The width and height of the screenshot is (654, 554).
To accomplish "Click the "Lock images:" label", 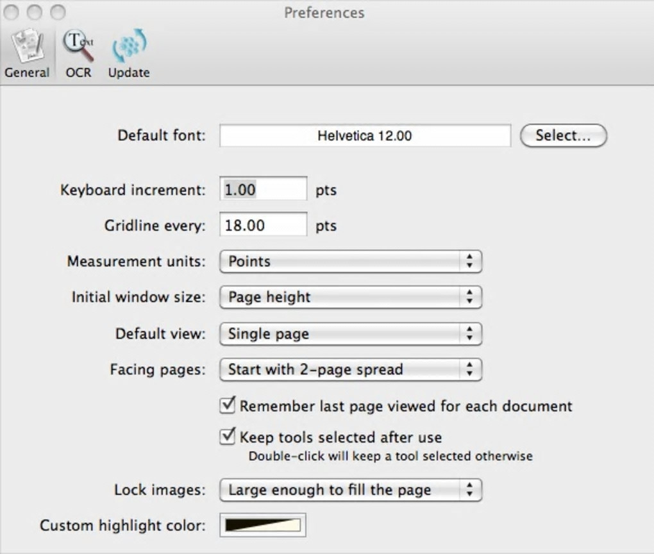I will pos(160,490).
